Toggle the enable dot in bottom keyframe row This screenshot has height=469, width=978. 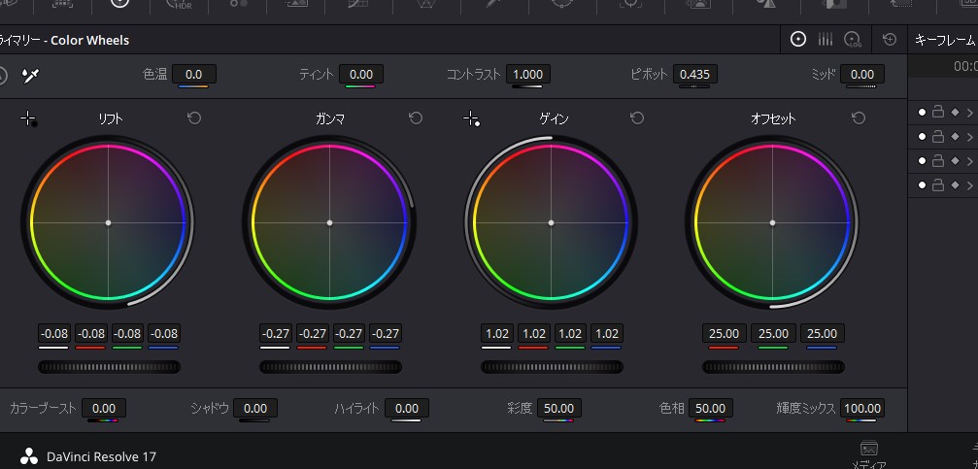tap(922, 185)
